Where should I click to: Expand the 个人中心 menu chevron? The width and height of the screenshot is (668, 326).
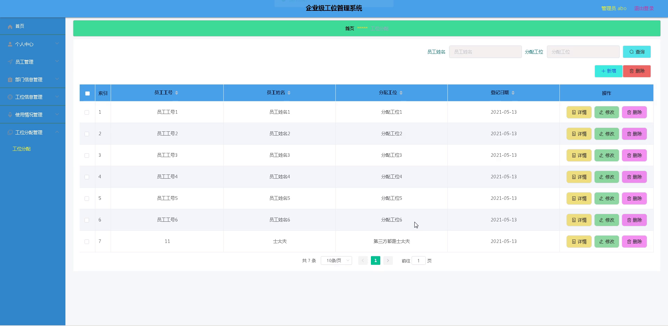[57, 44]
